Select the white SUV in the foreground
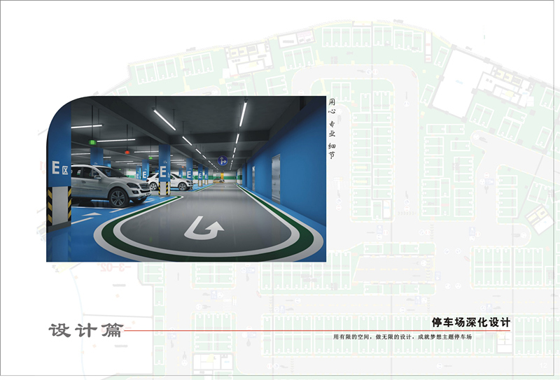560x380 pixels. click(x=108, y=184)
